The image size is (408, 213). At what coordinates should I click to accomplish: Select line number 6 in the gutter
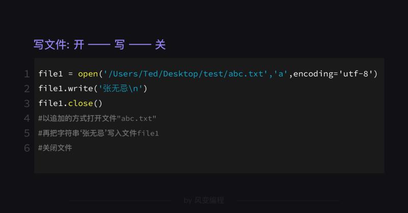(27, 148)
